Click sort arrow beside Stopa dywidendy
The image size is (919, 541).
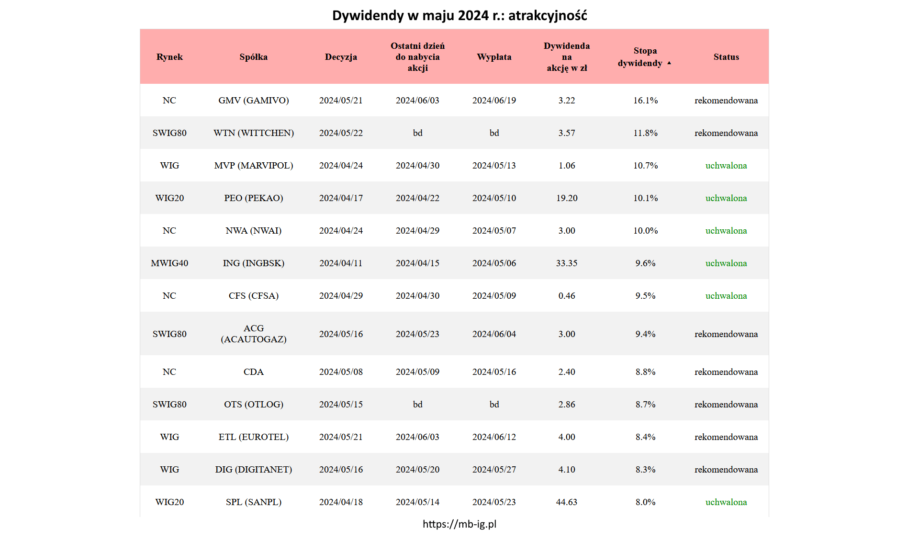pyautogui.click(x=669, y=63)
